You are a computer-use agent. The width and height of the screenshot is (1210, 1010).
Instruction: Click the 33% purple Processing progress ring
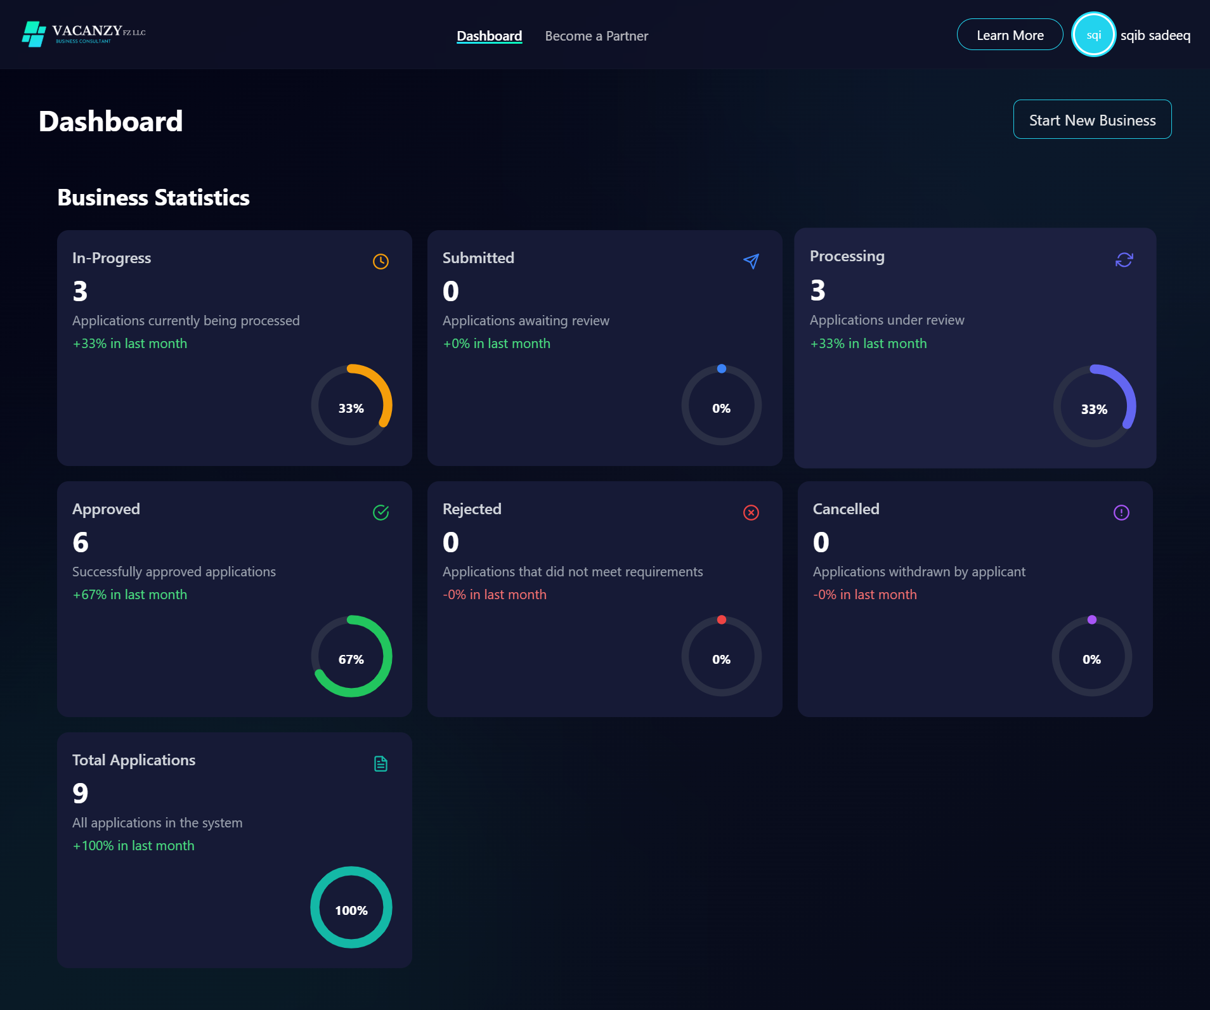[x=1094, y=406]
